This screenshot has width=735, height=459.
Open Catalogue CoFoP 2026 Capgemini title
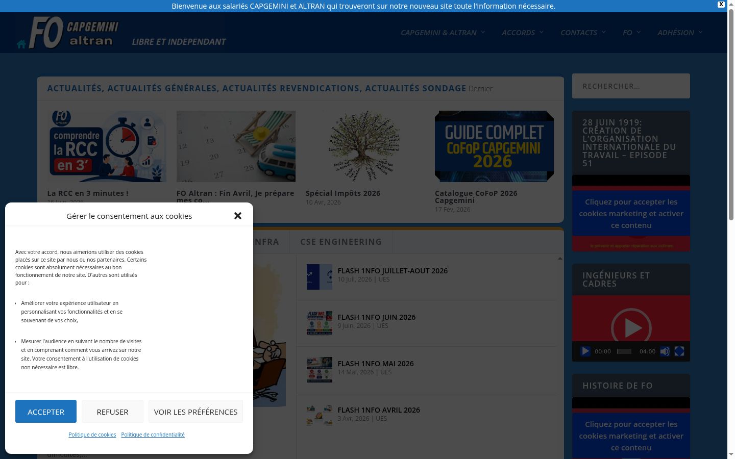tap(476, 197)
